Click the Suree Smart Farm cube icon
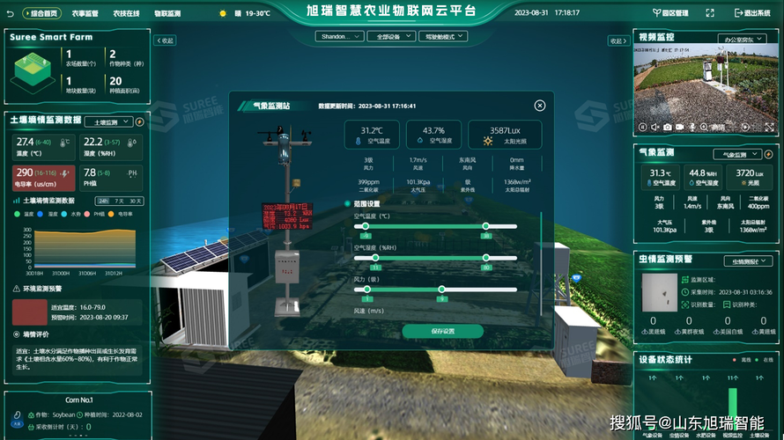784x440 pixels. pos(33,72)
